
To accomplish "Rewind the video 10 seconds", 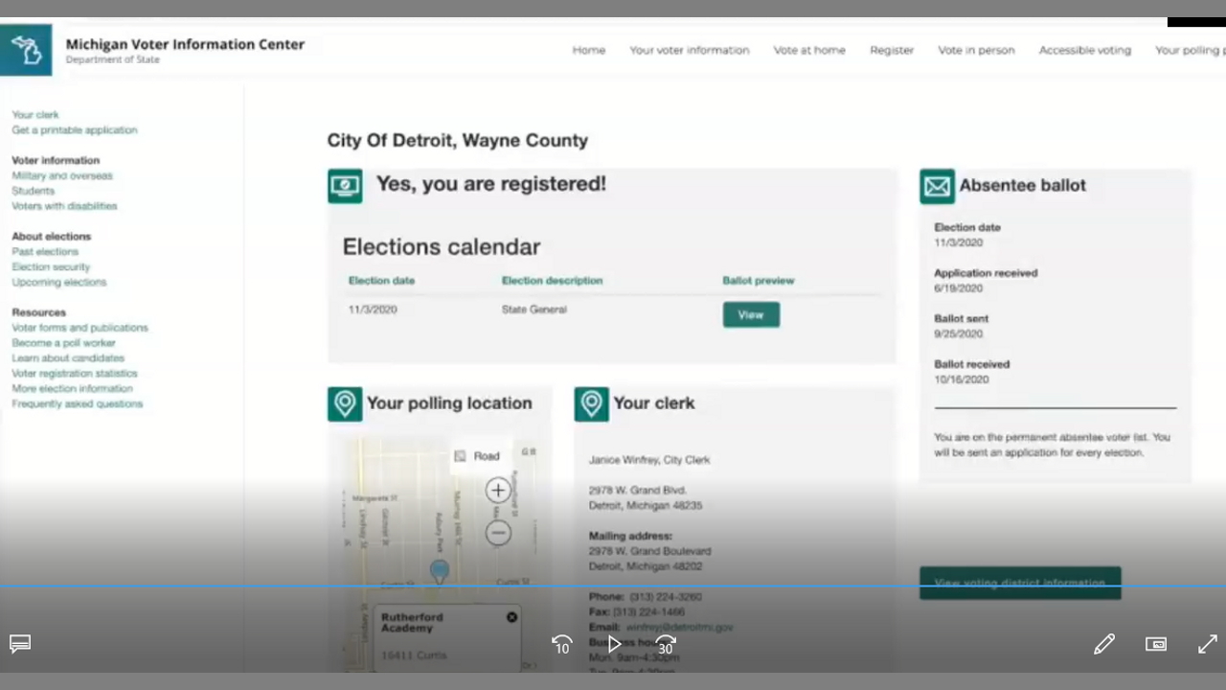I will click(562, 645).
